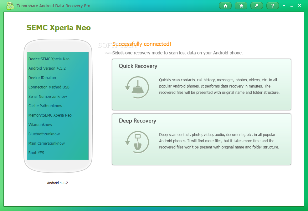
Task: Click 'Android Version:4.1.2' info line
Action: 47,68
